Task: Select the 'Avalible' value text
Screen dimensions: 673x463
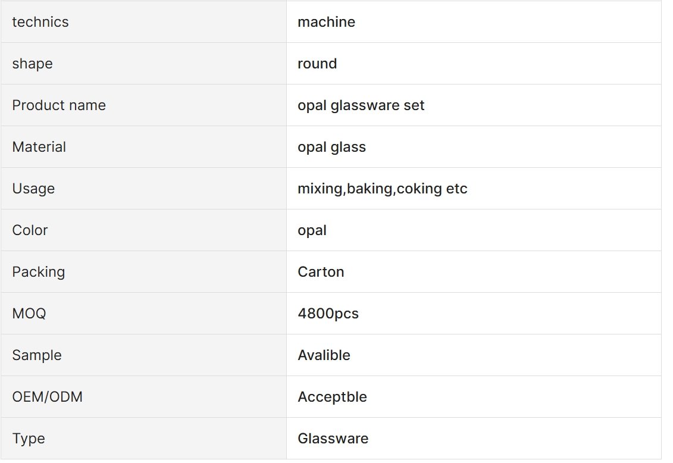Action: [x=324, y=355]
